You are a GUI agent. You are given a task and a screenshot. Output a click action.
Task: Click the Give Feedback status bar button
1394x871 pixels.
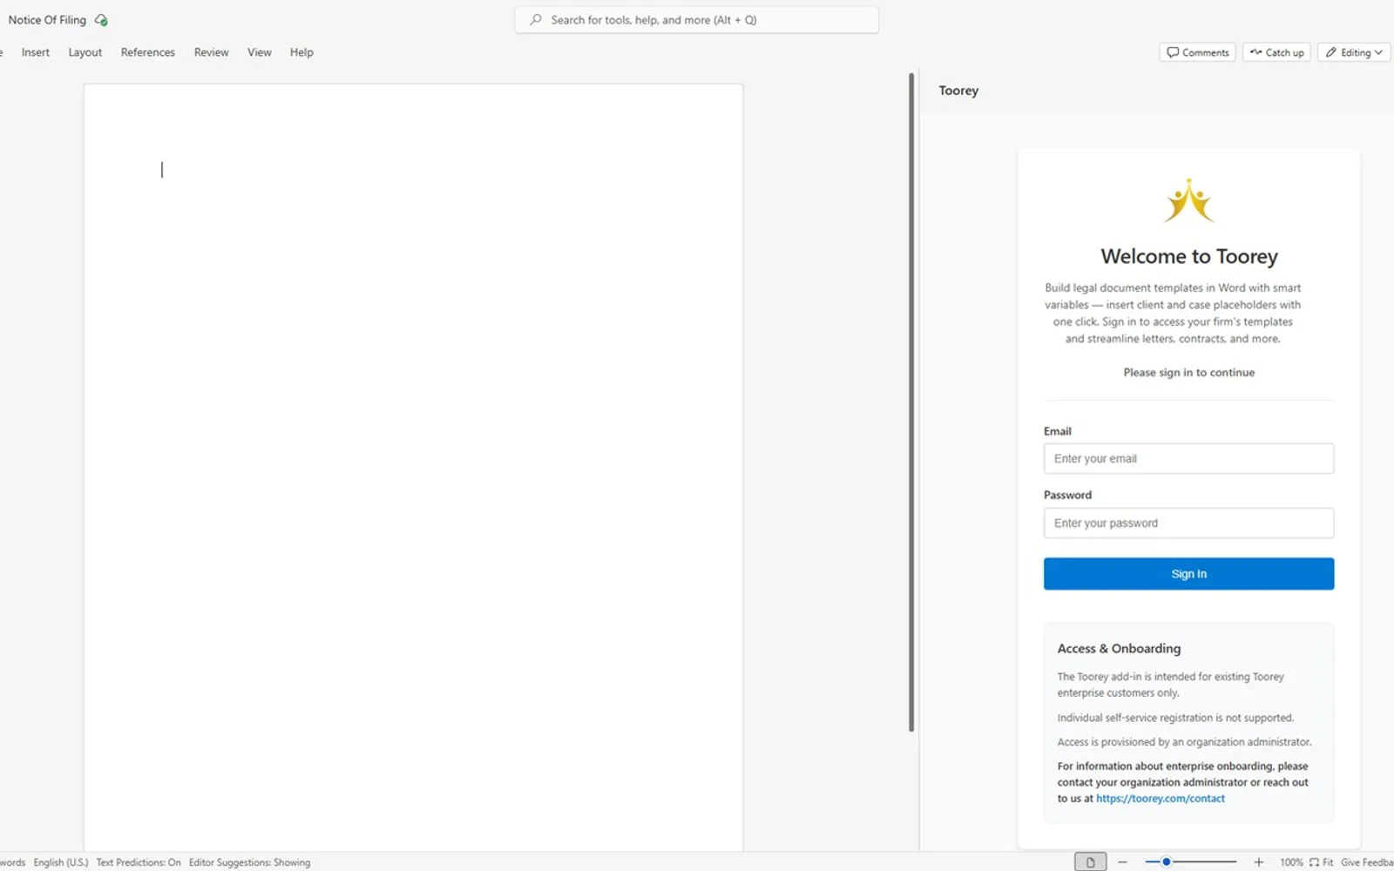[x=1367, y=861]
